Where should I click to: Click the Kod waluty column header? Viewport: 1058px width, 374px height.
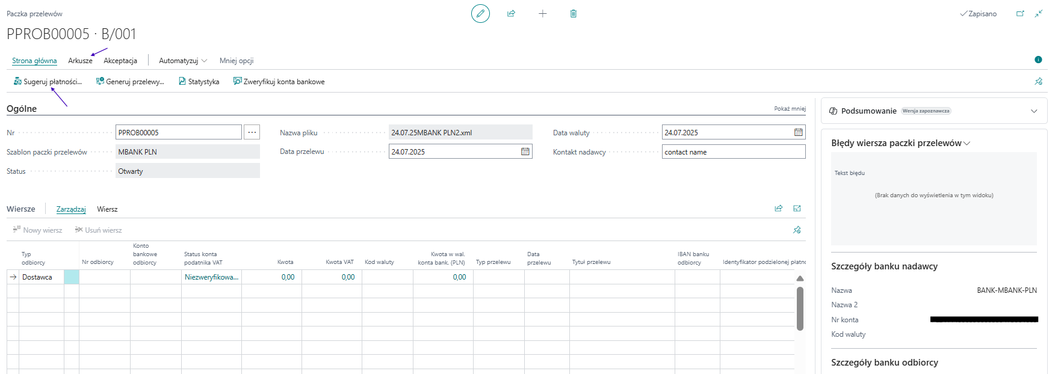coord(379,262)
